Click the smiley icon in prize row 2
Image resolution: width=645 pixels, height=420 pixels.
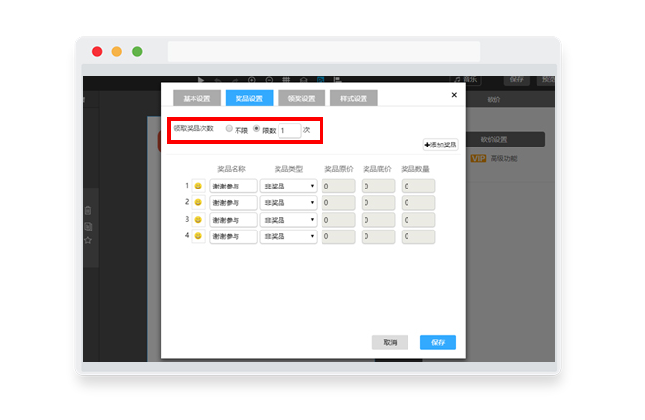point(198,202)
